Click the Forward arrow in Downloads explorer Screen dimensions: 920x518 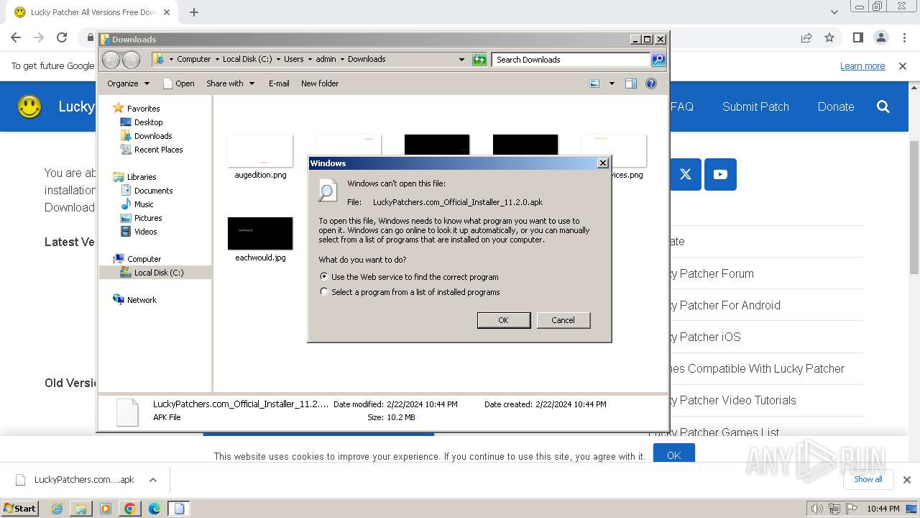click(x=131, y=60)
